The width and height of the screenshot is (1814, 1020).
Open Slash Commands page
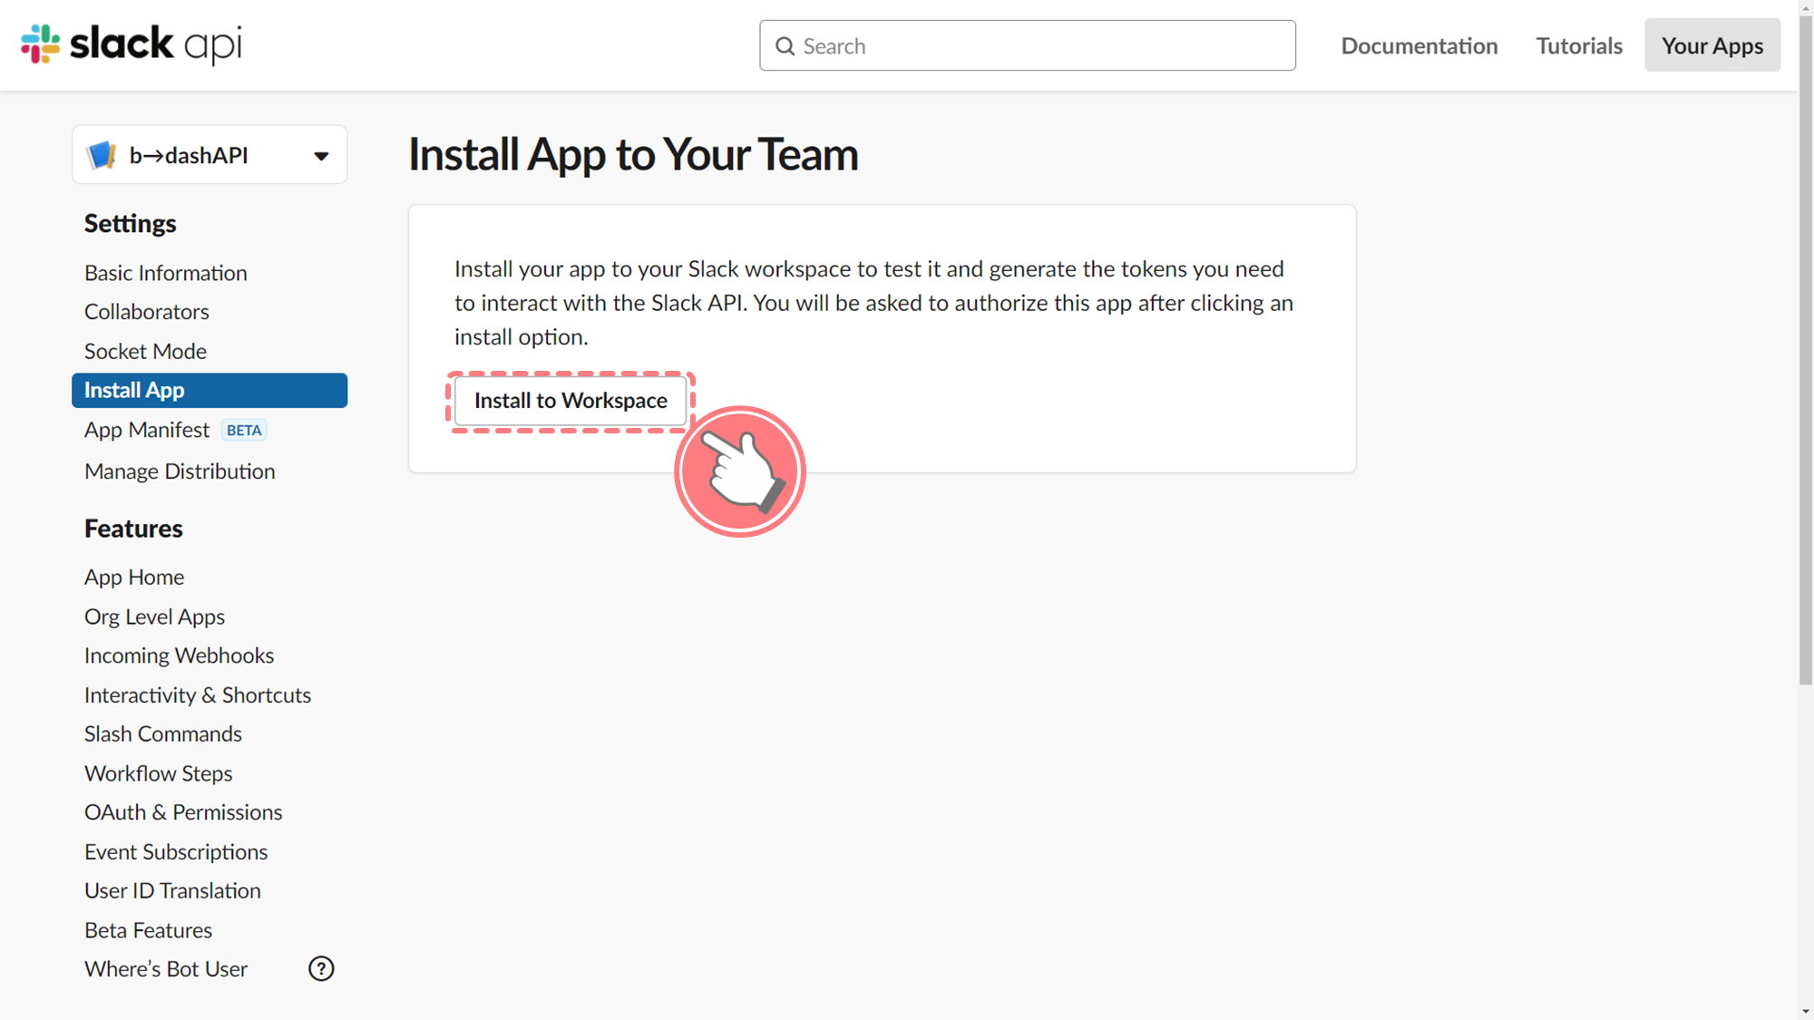[x=163, y=734]
